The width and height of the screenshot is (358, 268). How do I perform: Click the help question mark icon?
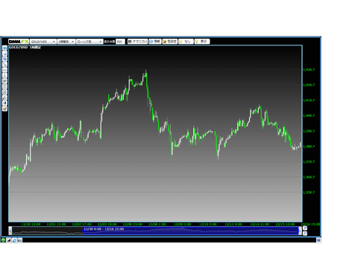point(318,240)
